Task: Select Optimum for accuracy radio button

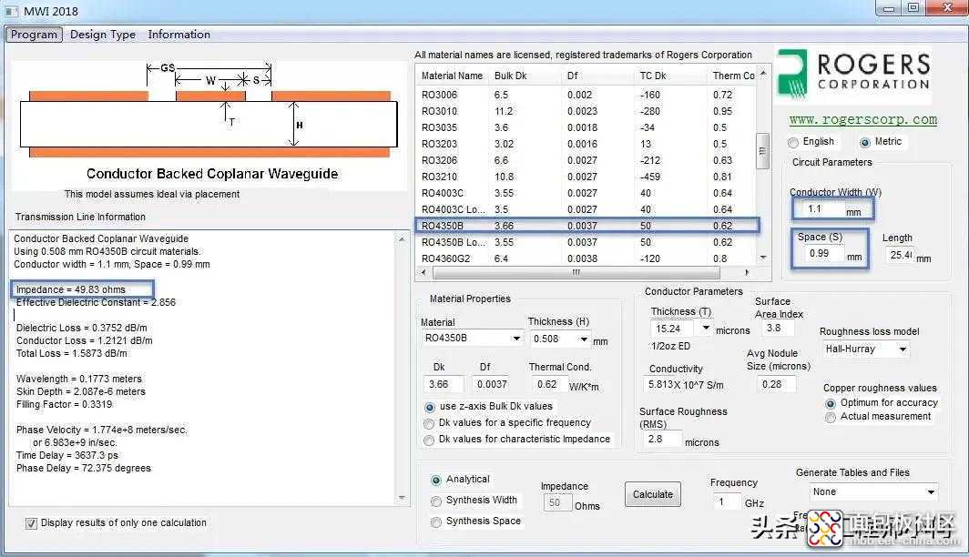Action: tap(831, 404)
